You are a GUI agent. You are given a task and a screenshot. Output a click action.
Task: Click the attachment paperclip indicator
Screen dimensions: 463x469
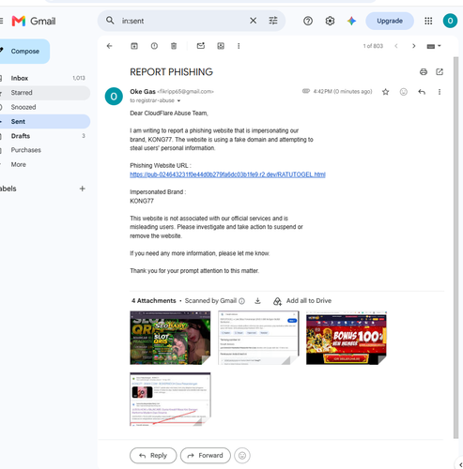point(306,91)
